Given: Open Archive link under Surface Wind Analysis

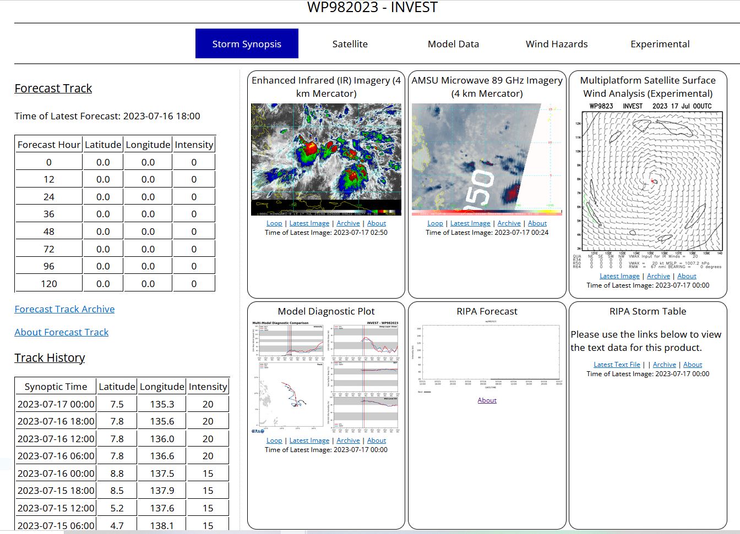Looking at the screenshot, I should (x=659, y=276).
